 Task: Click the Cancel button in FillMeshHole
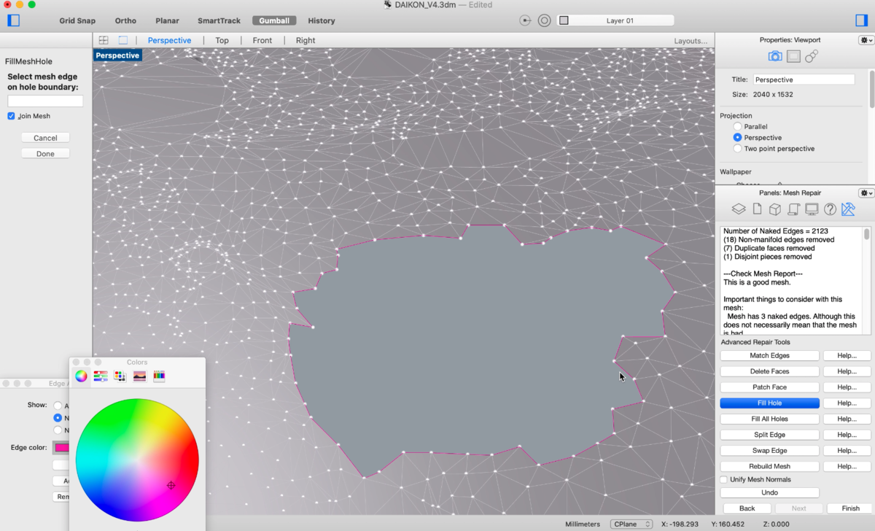click(x=45, y=138)
